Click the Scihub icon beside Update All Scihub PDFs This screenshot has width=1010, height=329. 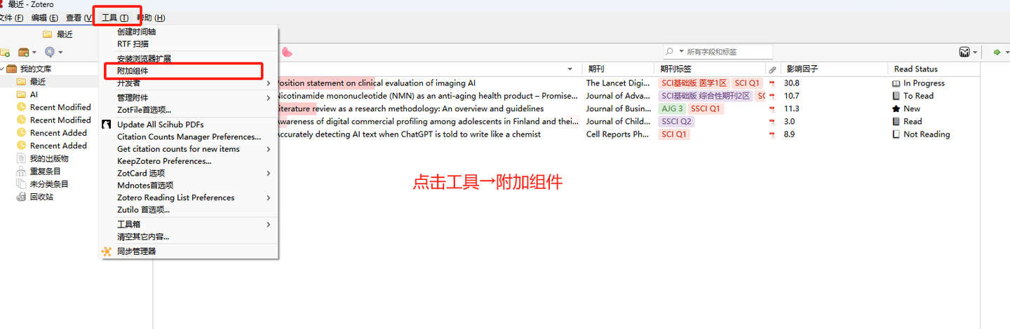tap(107, 125)
